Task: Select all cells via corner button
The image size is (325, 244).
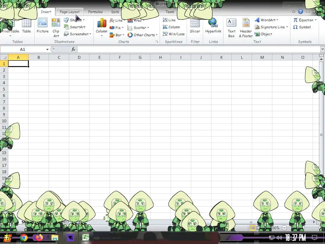Action: click(4, 57)
